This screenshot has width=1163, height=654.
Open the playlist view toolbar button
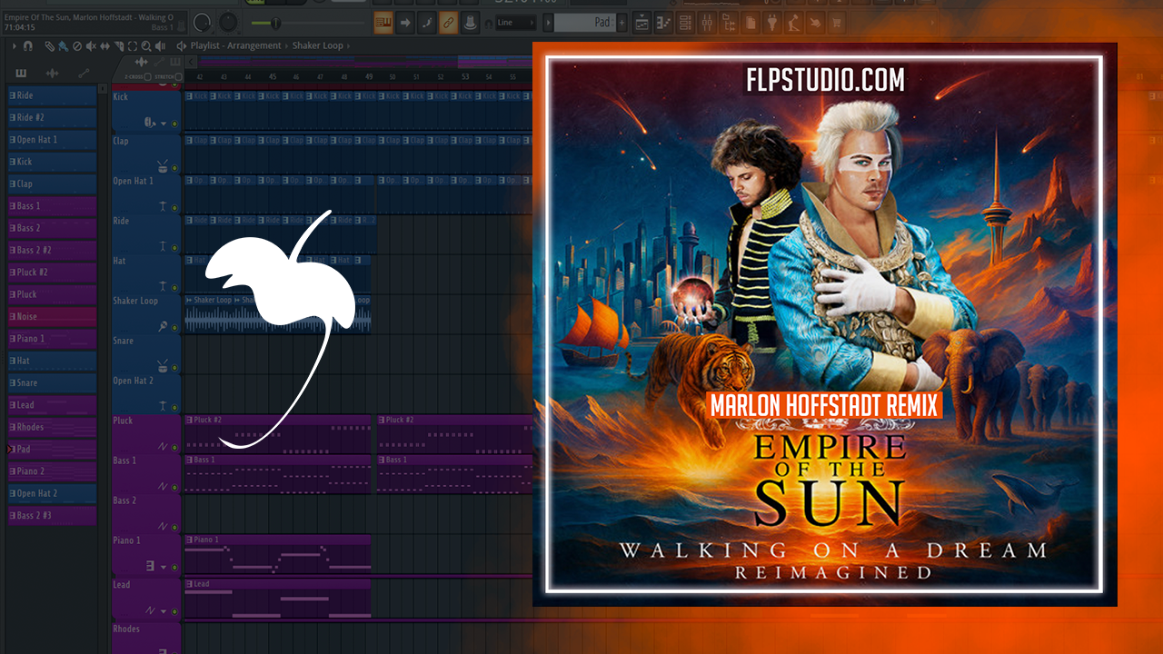pyautogui.click(x=641, y=22)
